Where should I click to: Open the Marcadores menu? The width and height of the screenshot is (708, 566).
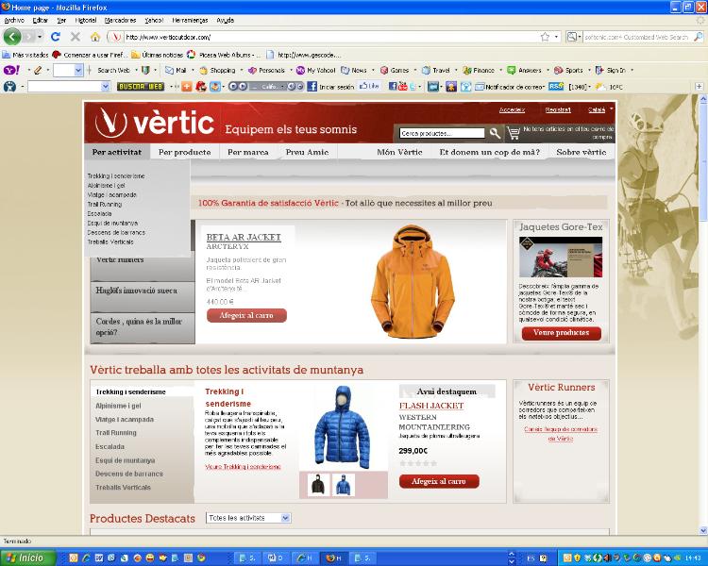click(120, 21)
